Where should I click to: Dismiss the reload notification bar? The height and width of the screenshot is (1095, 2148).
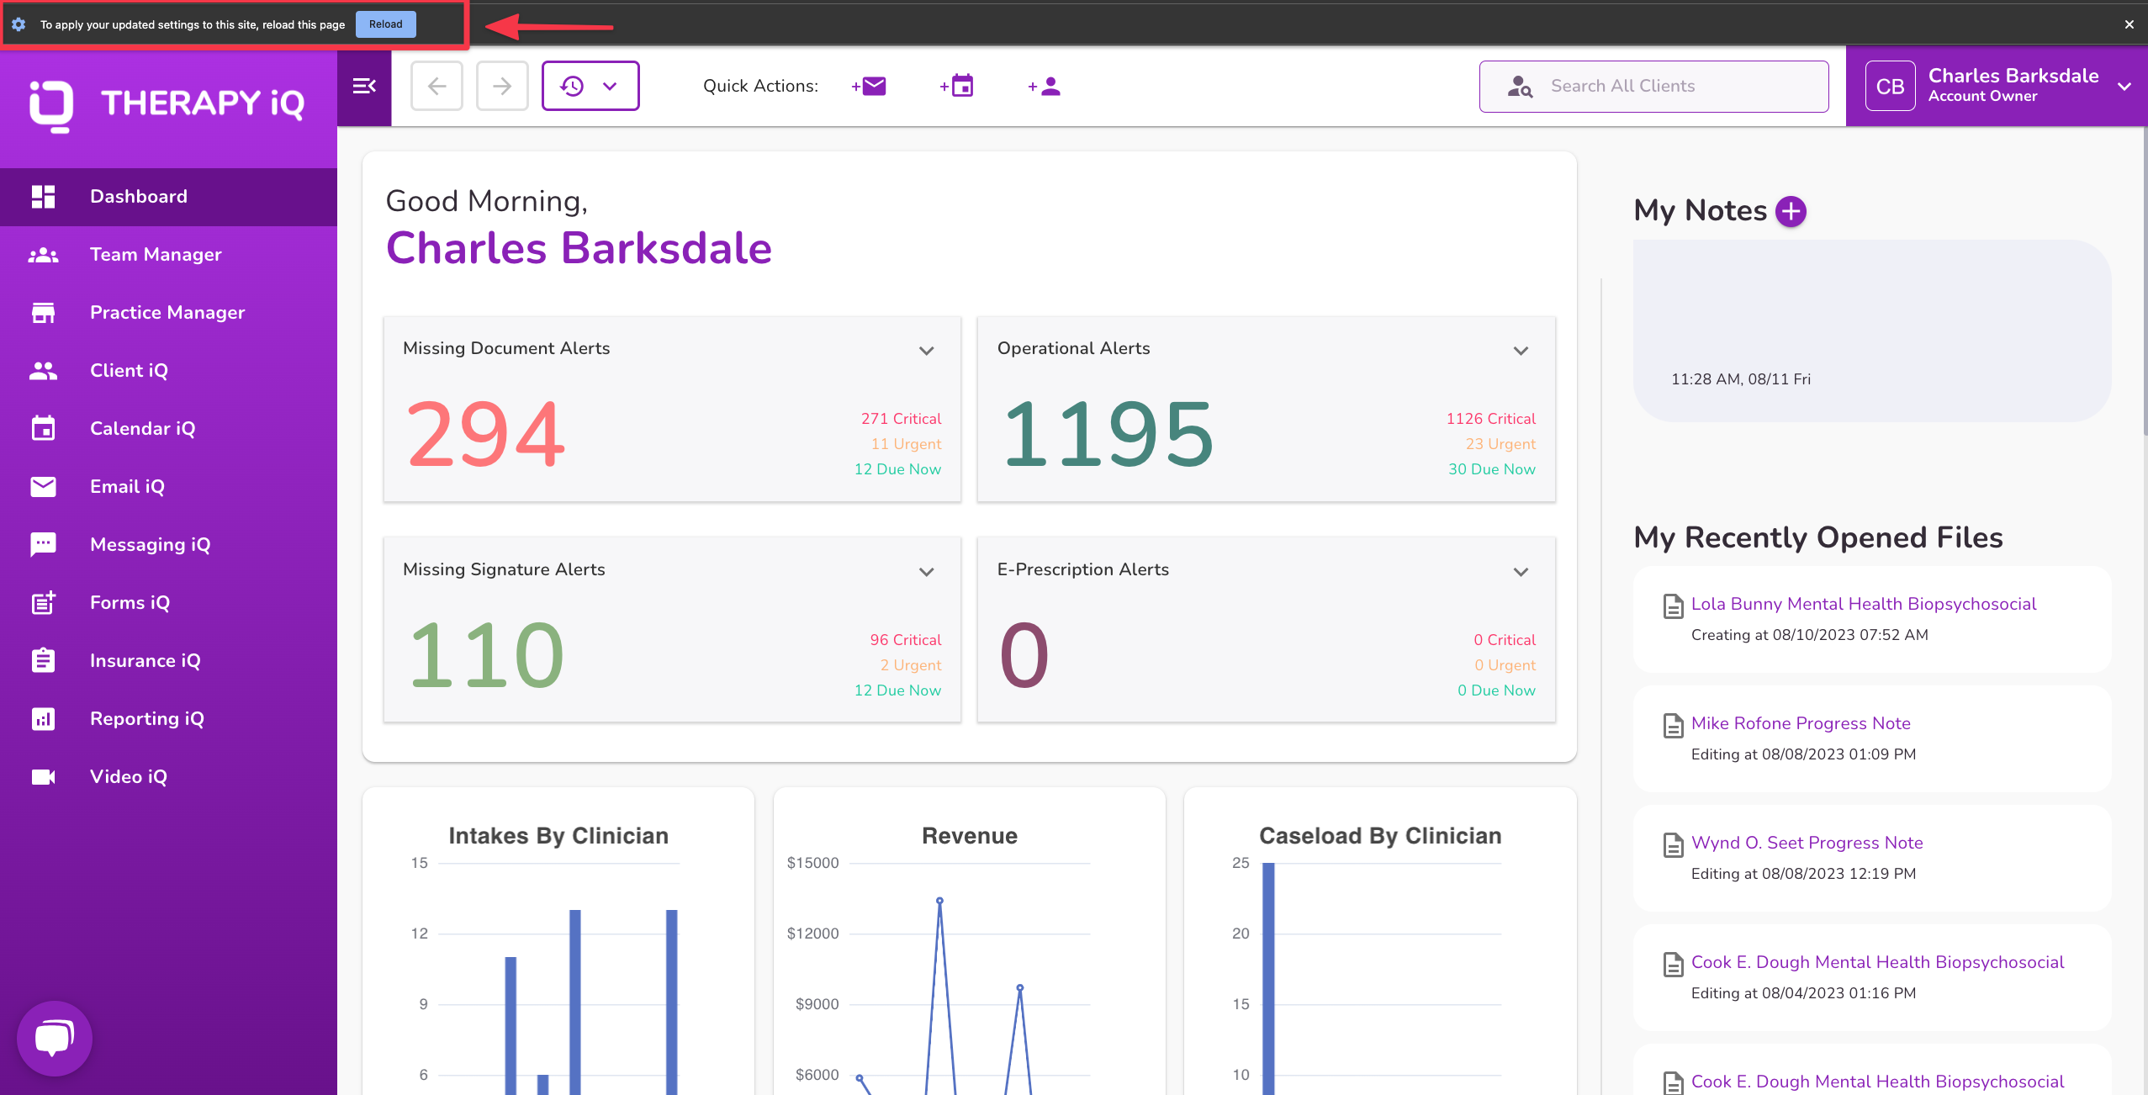click(x=2129, y=24)
